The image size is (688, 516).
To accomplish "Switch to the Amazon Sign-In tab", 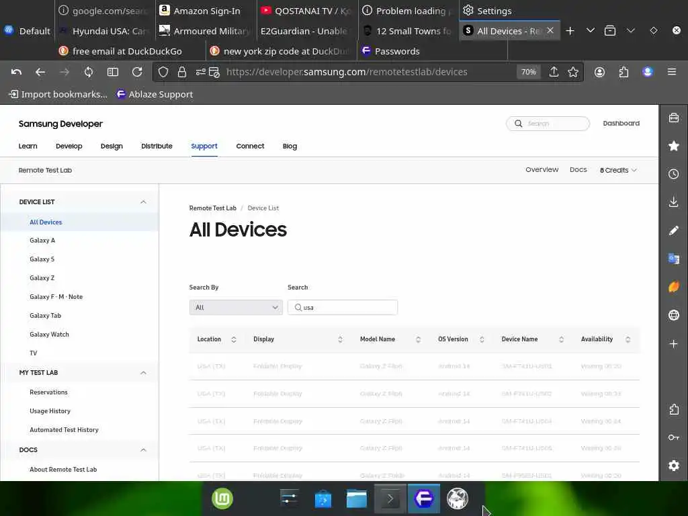I will (x=206, y=11).
